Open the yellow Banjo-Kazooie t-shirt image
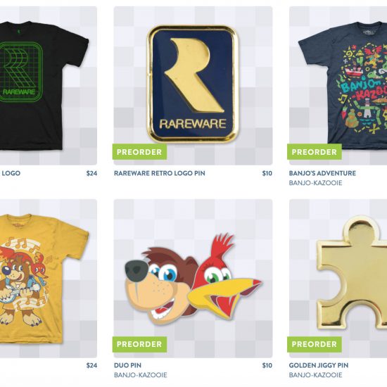 [x=49, y=279]
